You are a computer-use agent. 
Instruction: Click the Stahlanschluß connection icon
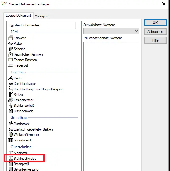click(11, 106)
